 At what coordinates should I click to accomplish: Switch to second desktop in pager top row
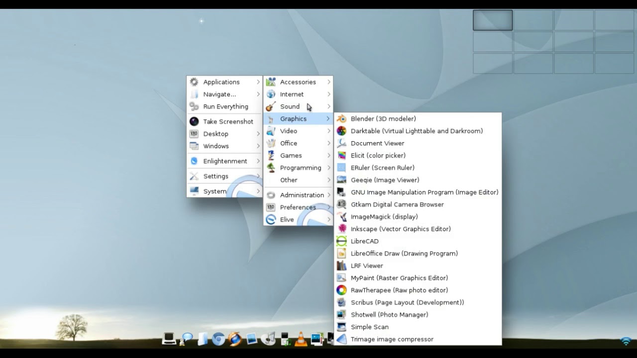click(x=533, y=20)
